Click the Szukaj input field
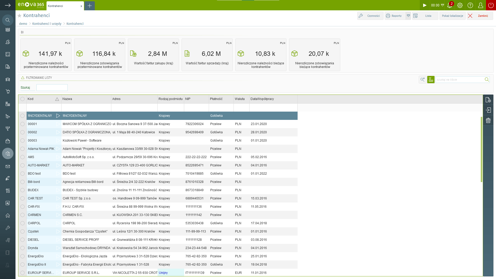 [52, 88]
